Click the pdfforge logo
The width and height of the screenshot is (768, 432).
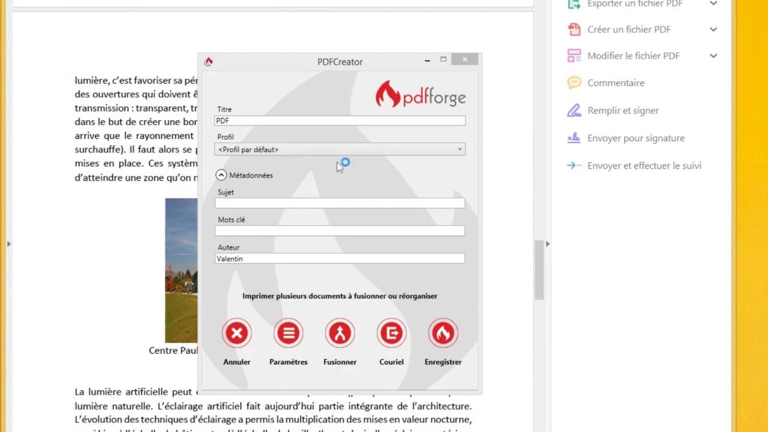(x=420, y=94)
